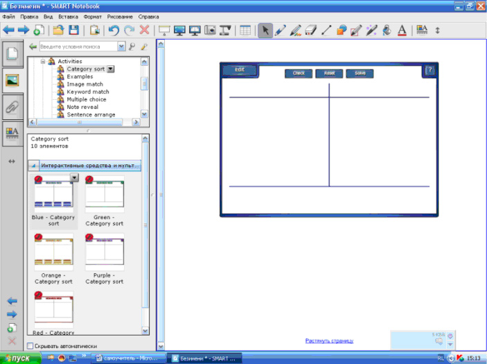This screenshot has width=487, height=364.
Task: Insert a table using toolbar icon
Action: point(245,31)
